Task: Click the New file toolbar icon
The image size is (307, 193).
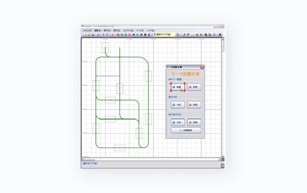Action: point(84,35)
